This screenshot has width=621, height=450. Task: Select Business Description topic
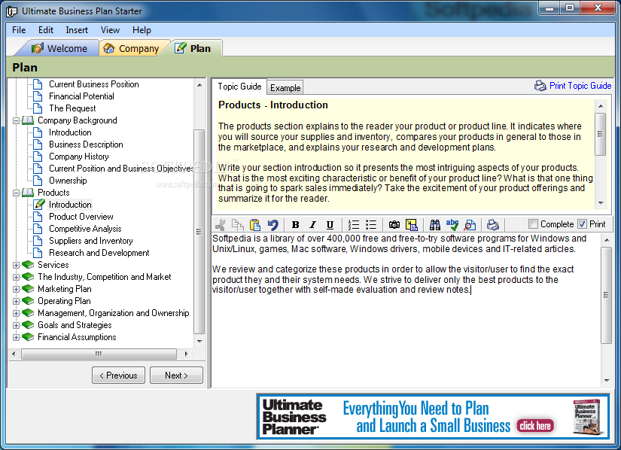[86, 144]
